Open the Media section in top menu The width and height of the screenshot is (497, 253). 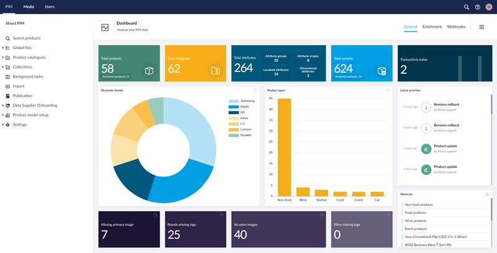[x=29, y=6]
